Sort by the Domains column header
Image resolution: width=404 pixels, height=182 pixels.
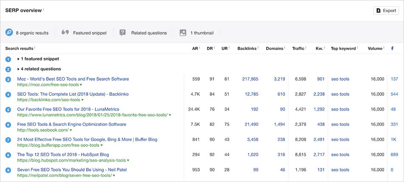click(x=275, y=48)
